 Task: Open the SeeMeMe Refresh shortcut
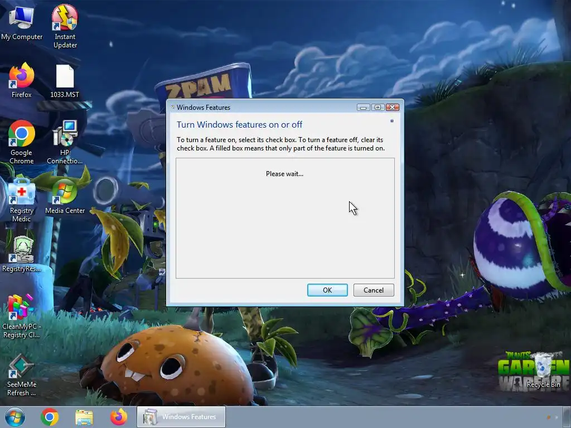point(22,375)
